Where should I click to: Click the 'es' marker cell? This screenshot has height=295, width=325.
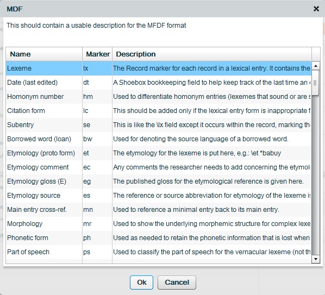tap(97, 196)
